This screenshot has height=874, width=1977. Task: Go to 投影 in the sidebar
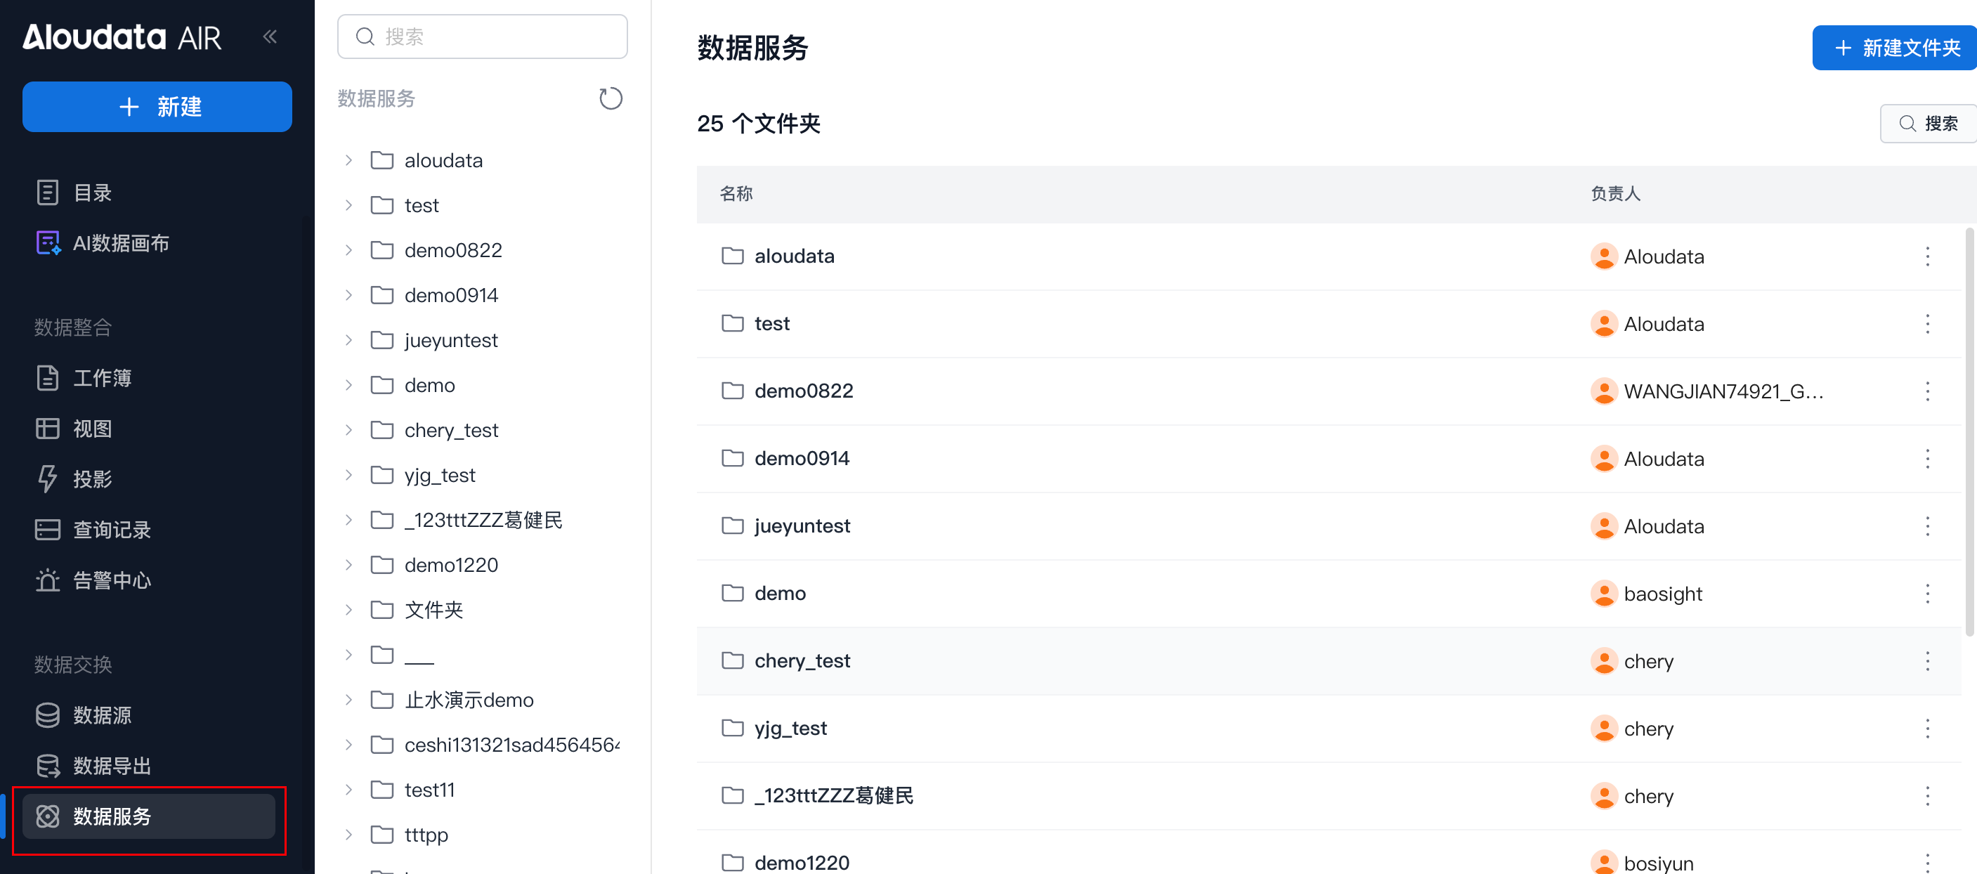click(x=92, y=479)
